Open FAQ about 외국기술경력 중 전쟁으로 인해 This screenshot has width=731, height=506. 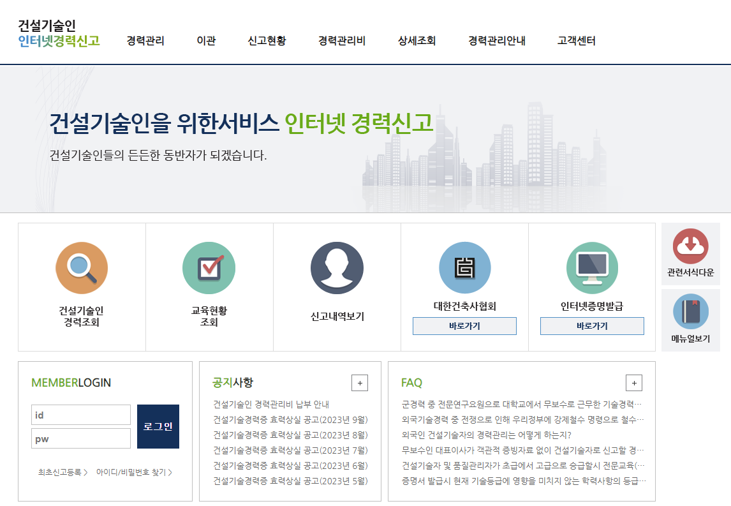522,420
